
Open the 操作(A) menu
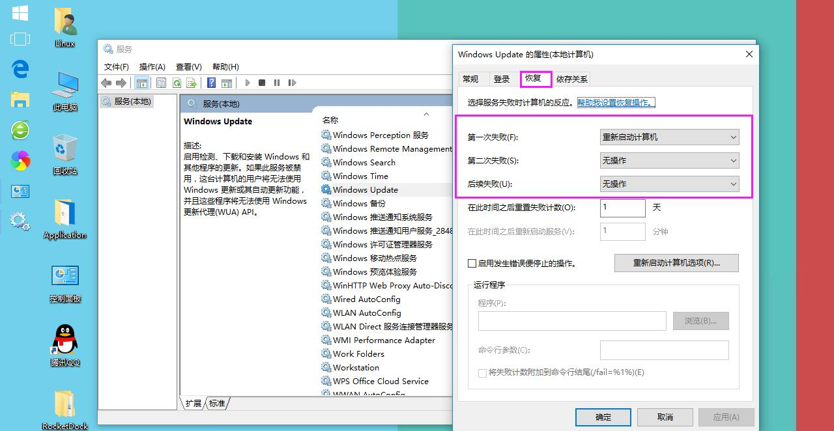click(x=152, y=66)
